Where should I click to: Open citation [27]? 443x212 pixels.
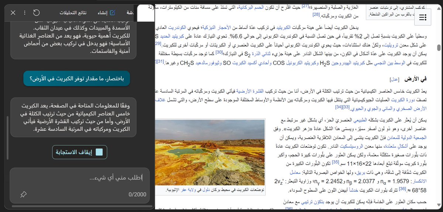[305, 6]
